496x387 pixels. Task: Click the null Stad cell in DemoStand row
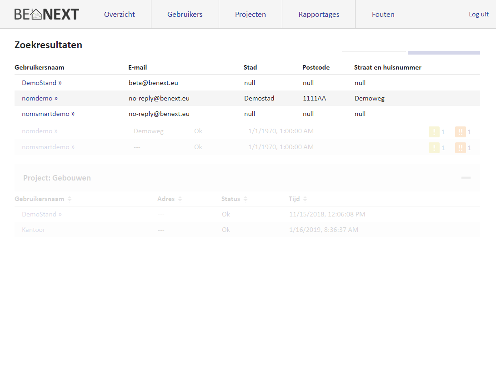(x=250, y=83)
